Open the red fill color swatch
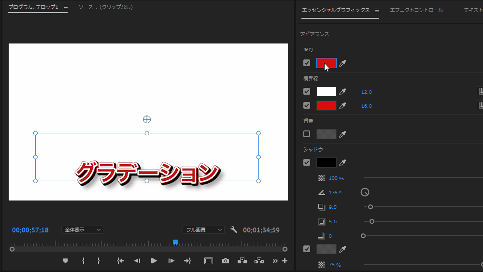Viewport: 483px width, 272px height. 327,63
